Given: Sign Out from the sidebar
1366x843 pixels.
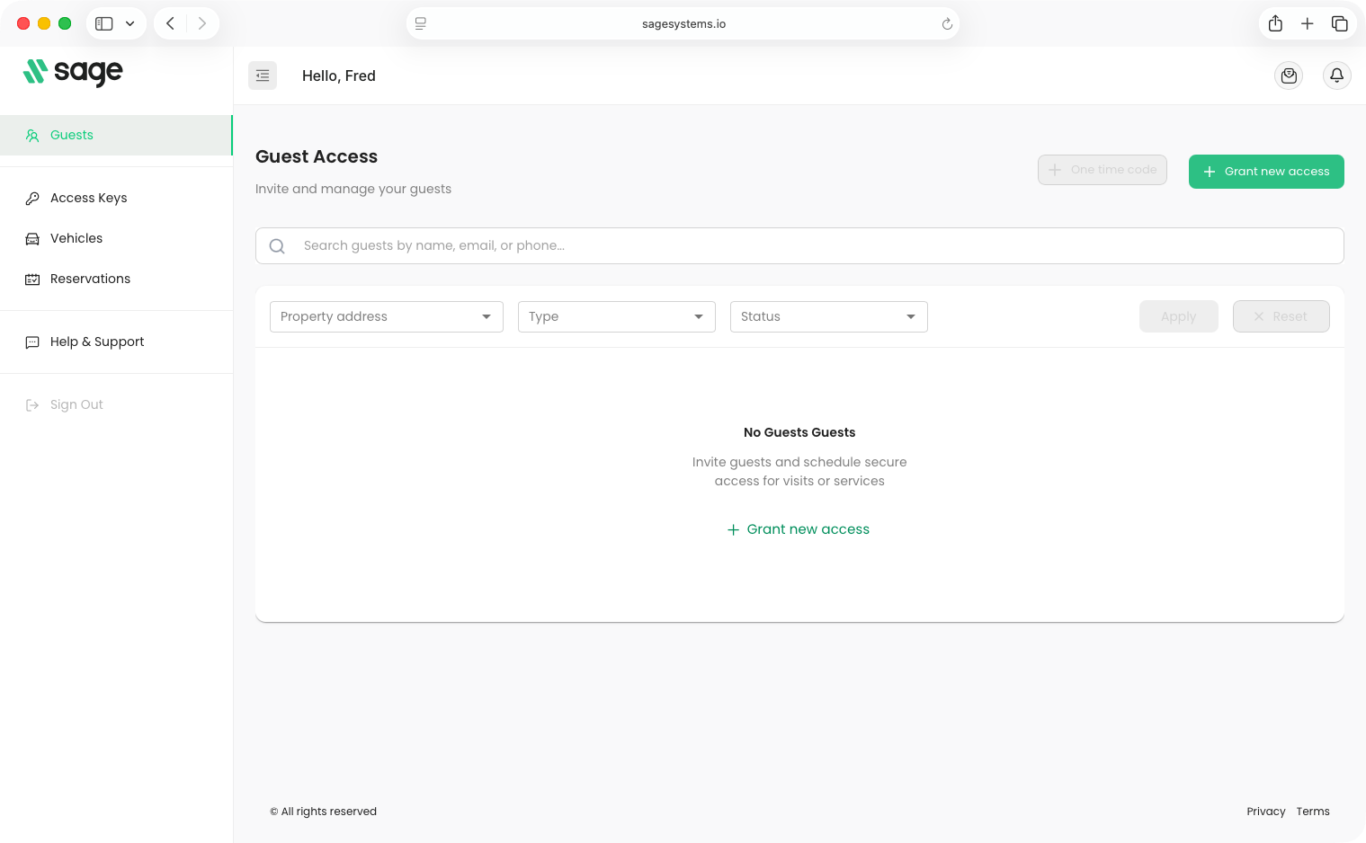Looking at the screenshot, I should [x=116, y=404].
